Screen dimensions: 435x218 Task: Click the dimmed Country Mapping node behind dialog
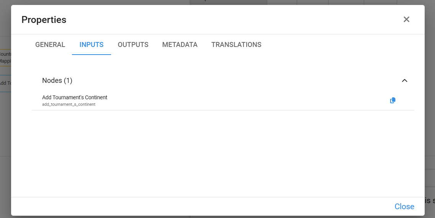[x=5, y=57]
